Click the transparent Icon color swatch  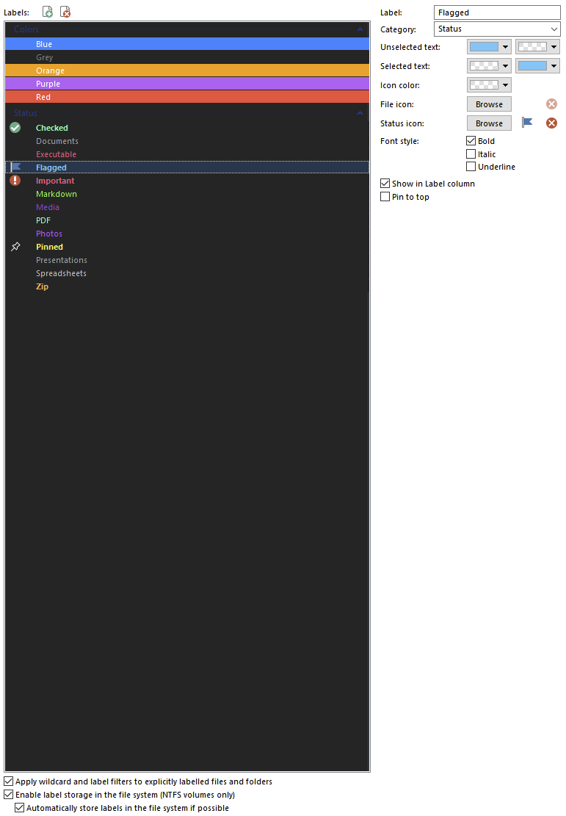[484, 84]
